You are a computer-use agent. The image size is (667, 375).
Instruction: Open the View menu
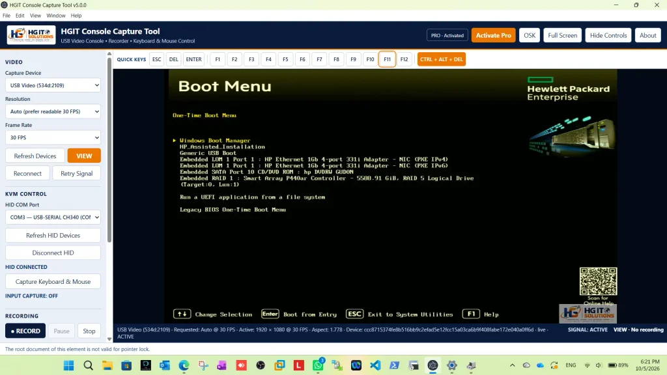(x=35, y=16)
